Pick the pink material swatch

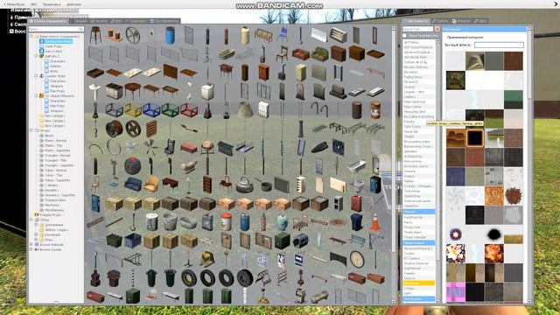pos(455,292)
